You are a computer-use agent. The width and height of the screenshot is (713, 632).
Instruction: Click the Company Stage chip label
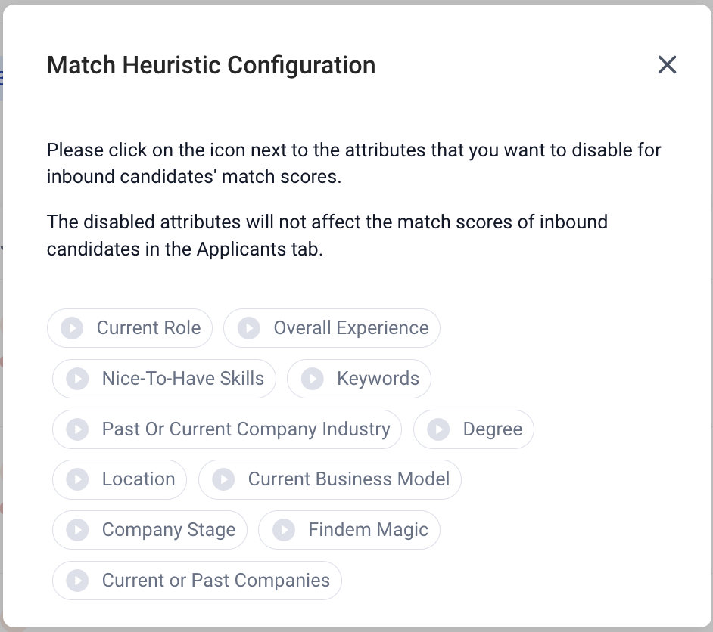pos(169,529)
